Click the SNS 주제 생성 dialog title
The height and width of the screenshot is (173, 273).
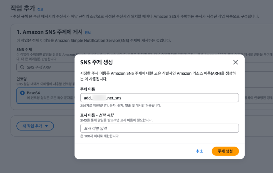[x=96, y=62]
